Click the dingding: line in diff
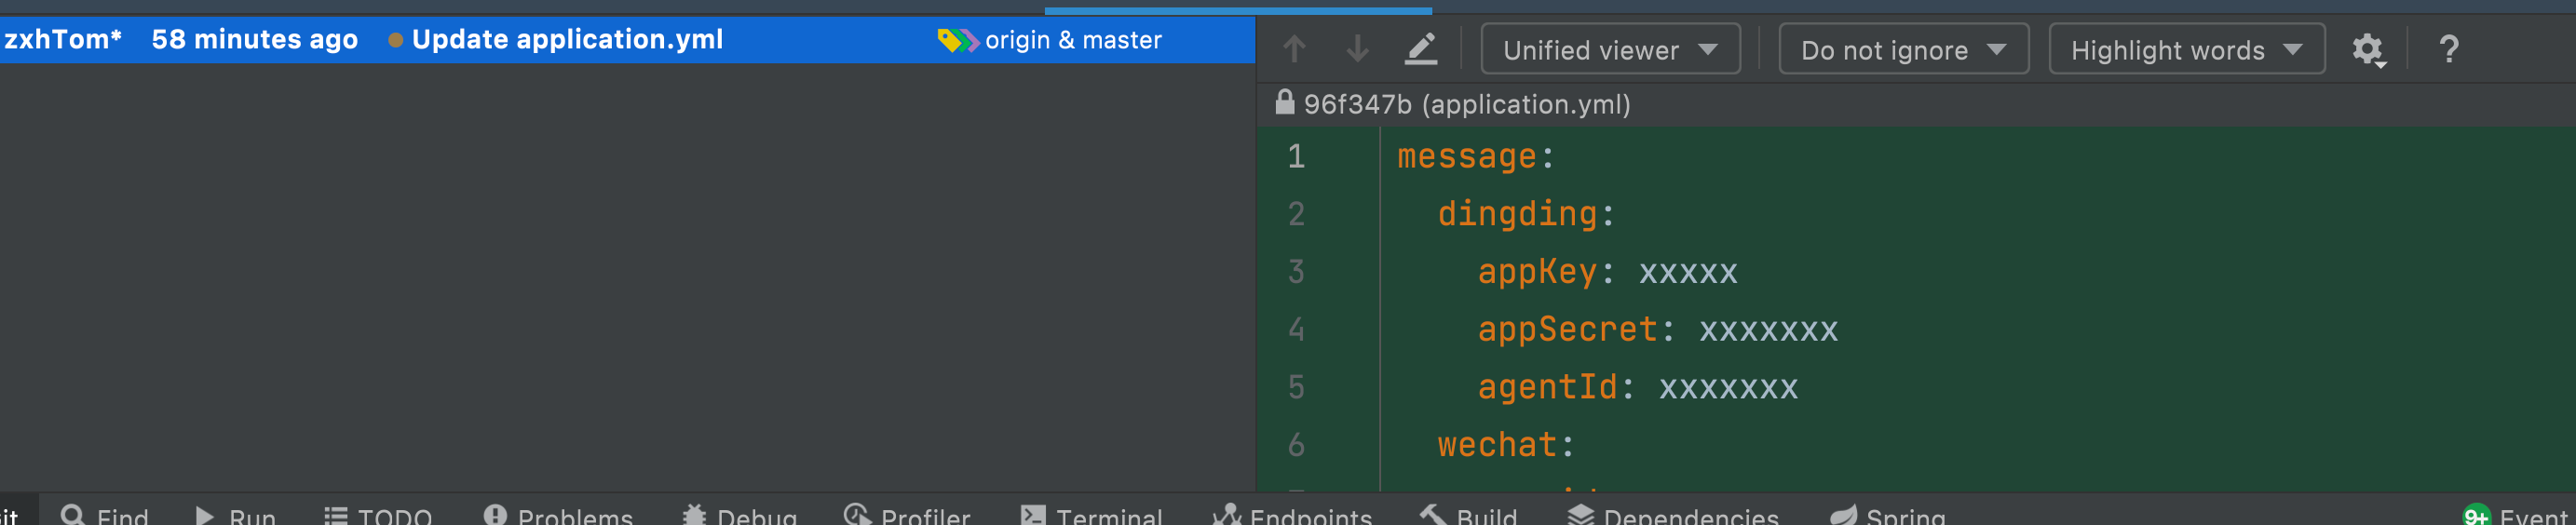The width and height of the screenshot is (2576, 525). point(1526,214)
